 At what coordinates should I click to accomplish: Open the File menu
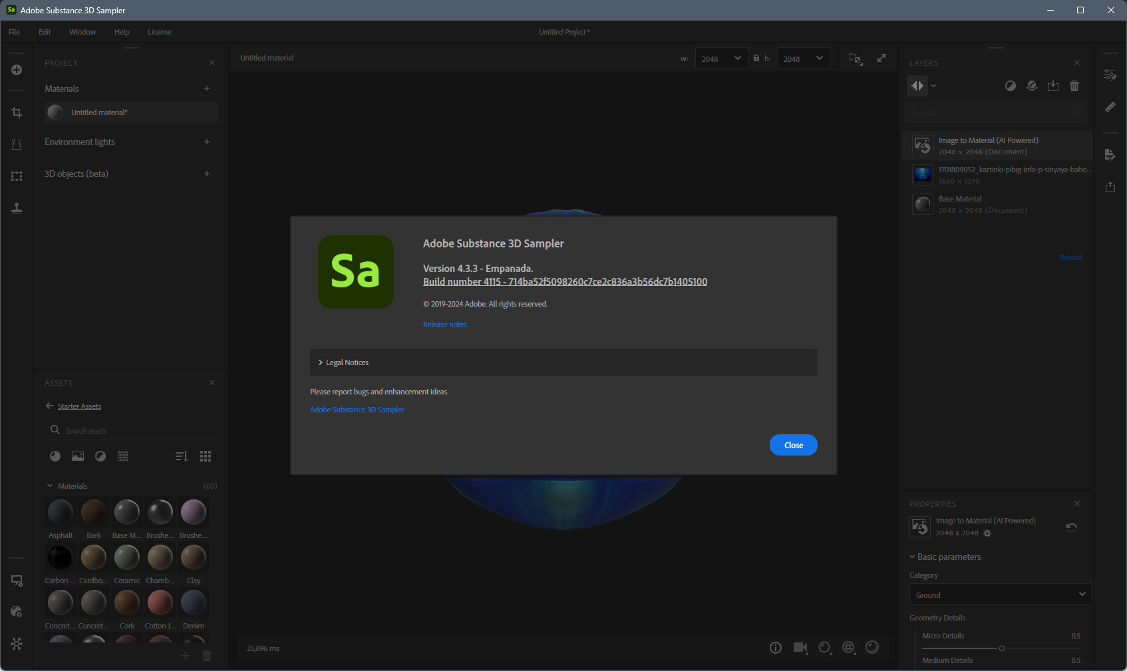click(15, 32)
